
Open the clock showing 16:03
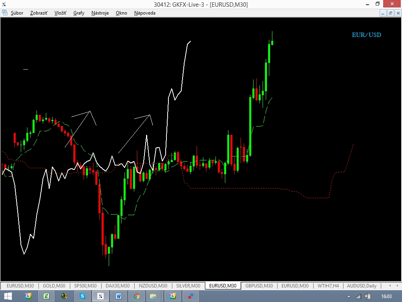tap(386, 296)
